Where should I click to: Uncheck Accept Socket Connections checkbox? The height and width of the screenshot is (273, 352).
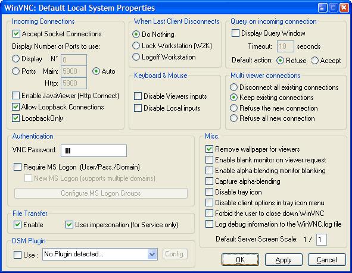coord(16,34)
